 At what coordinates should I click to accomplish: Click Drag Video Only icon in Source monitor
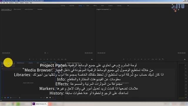(45, 53)
